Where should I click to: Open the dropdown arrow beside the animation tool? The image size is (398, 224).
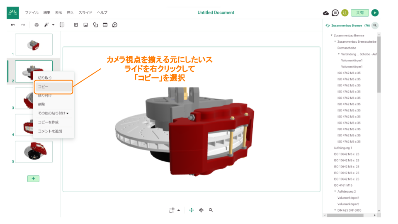[53, 25]
